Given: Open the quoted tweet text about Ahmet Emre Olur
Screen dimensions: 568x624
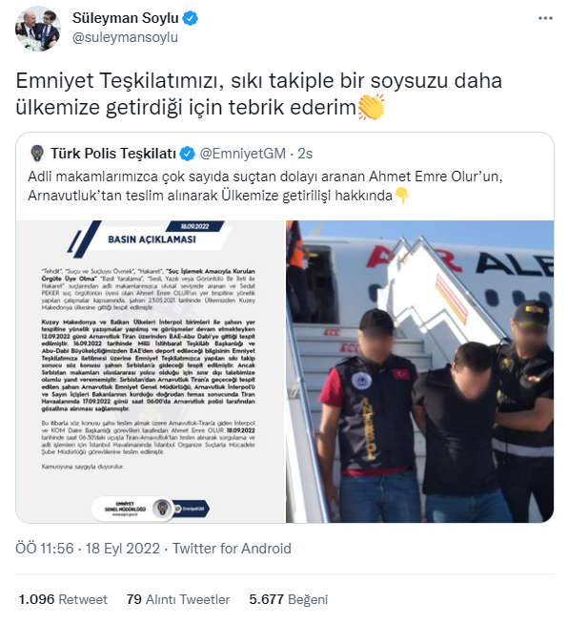Looking at the screenshot, I should coord(265,186).
